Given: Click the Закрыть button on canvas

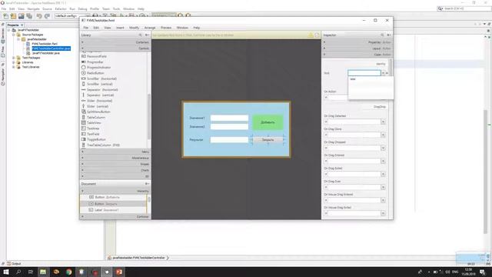Looking at the screenshot, I should [268, 139].
